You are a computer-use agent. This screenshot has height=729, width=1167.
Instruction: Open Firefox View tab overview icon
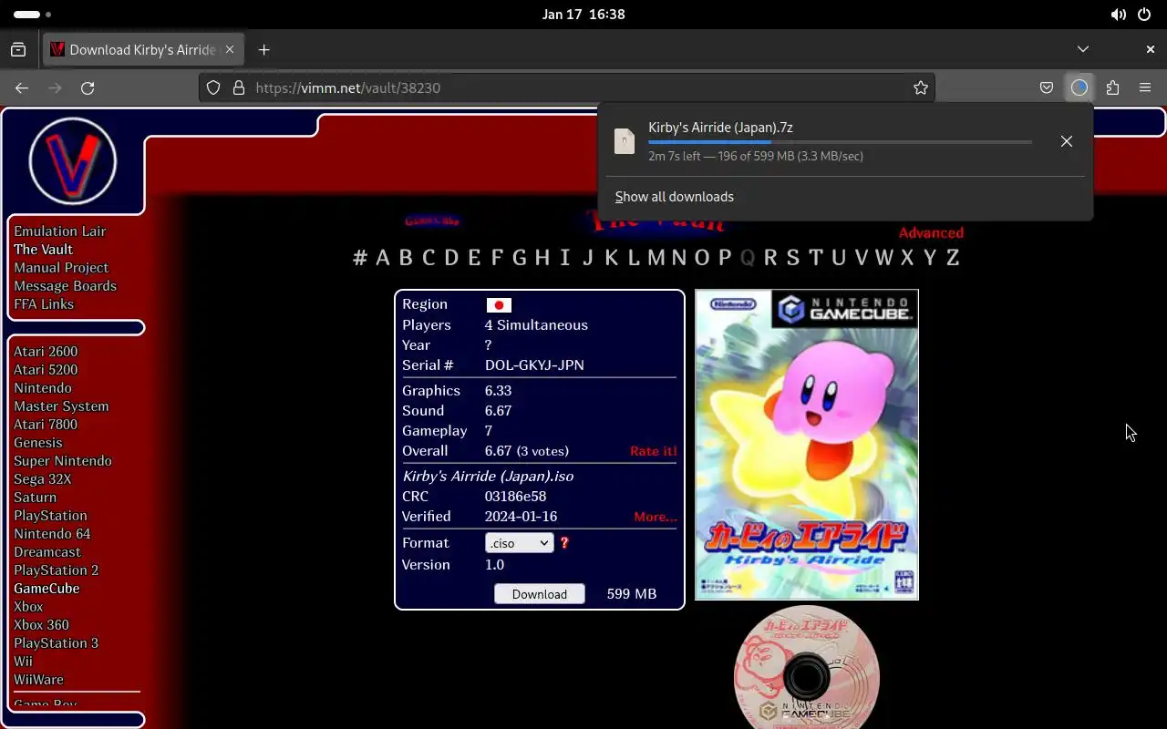pos(18,49)
